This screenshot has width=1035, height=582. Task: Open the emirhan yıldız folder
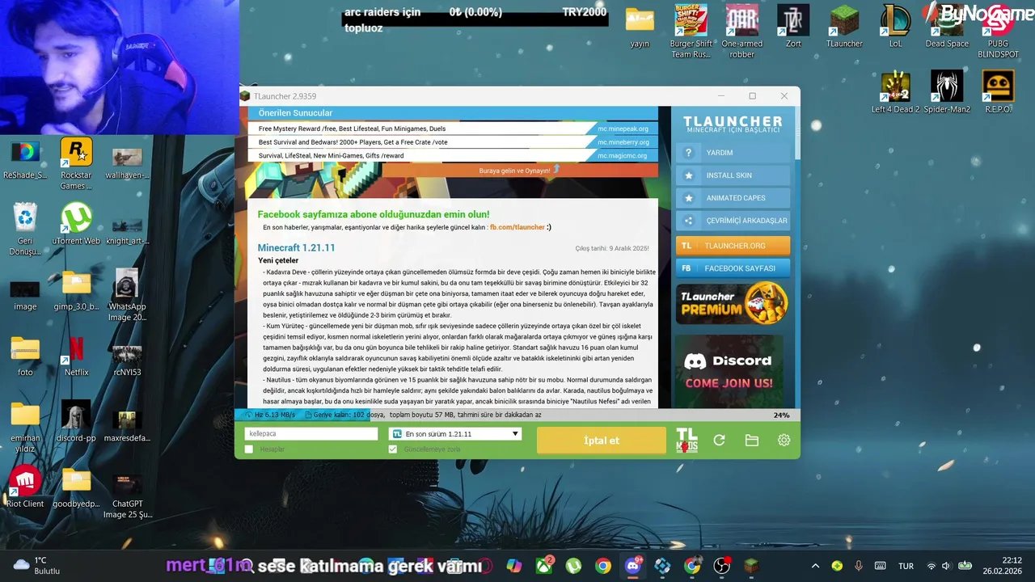[25, 427]
